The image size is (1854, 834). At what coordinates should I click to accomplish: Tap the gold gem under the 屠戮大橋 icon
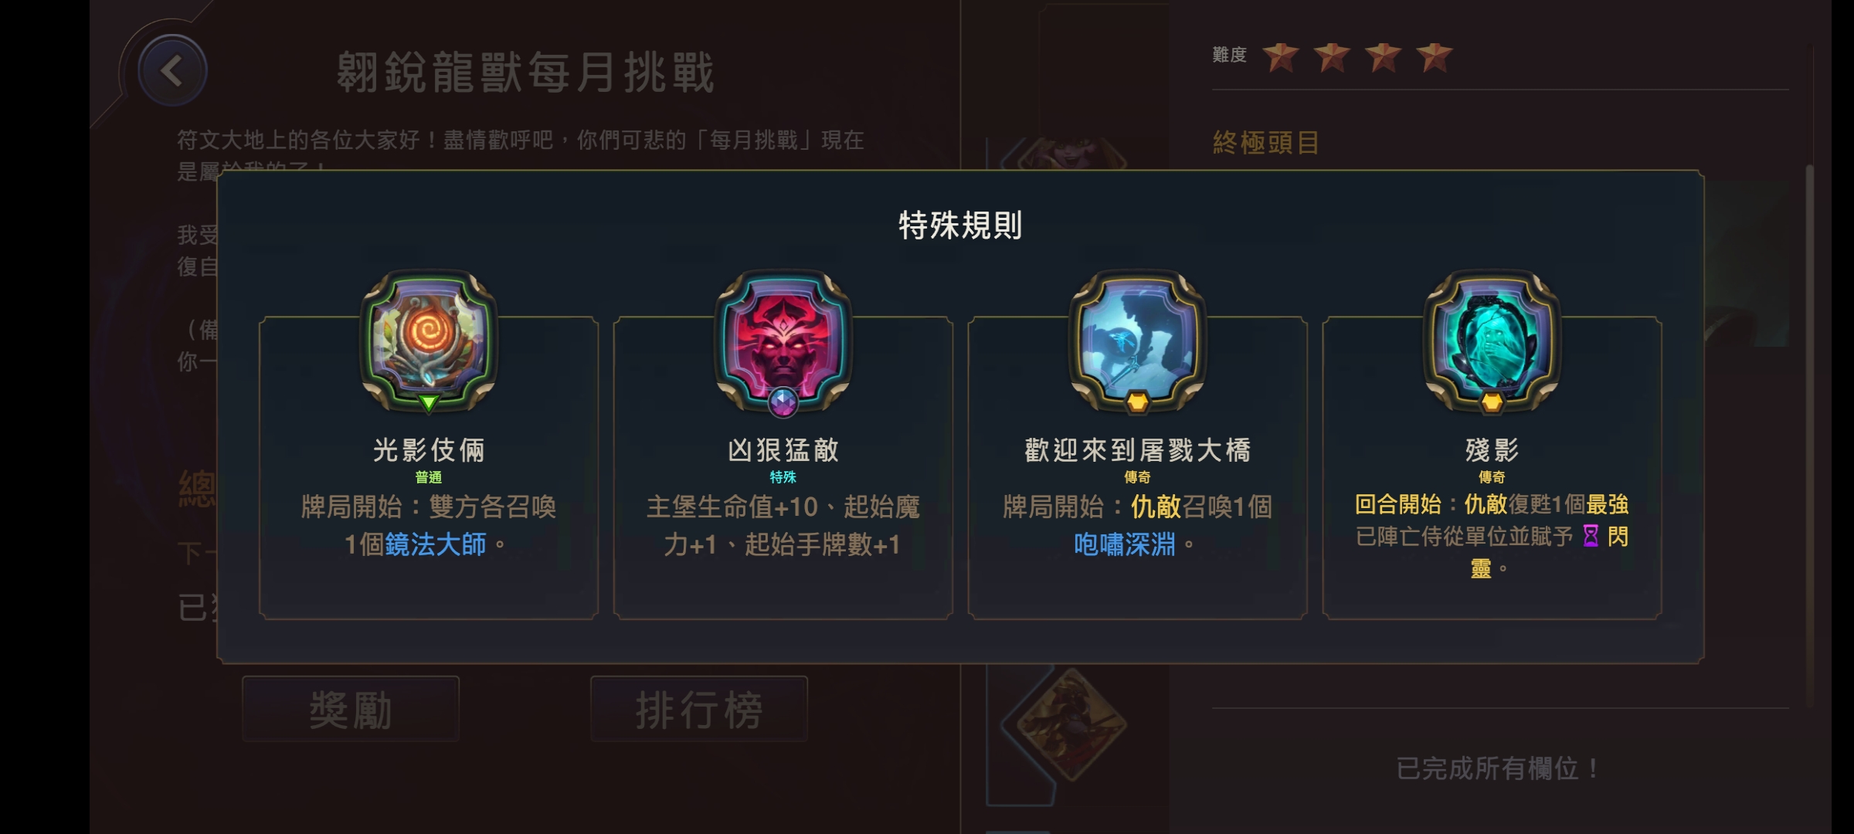1138,402
